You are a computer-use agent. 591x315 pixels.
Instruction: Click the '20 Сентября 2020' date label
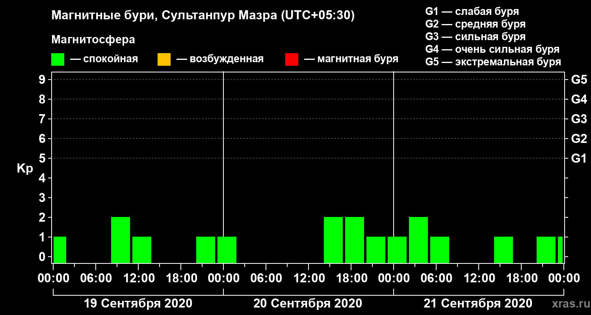pos(308,304)
